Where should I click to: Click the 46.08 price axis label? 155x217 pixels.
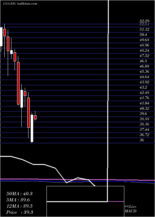tap(144, 66)
